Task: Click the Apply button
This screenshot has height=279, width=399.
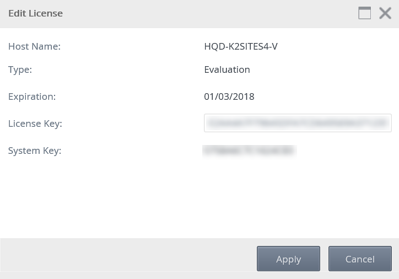Action: click(x=288, y=259)
